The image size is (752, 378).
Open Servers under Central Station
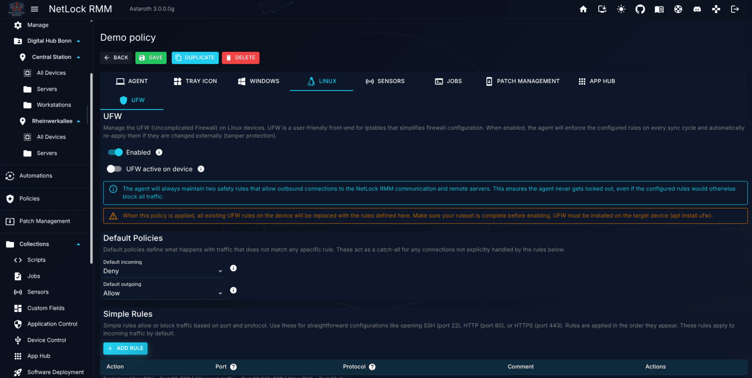47,89
